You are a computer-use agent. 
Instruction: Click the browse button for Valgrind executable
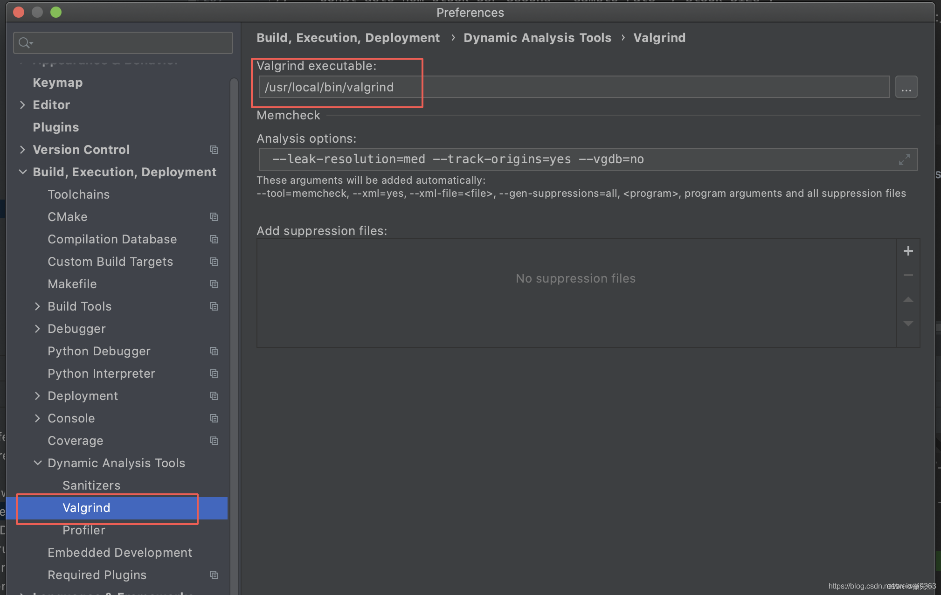tap(906, 87)
